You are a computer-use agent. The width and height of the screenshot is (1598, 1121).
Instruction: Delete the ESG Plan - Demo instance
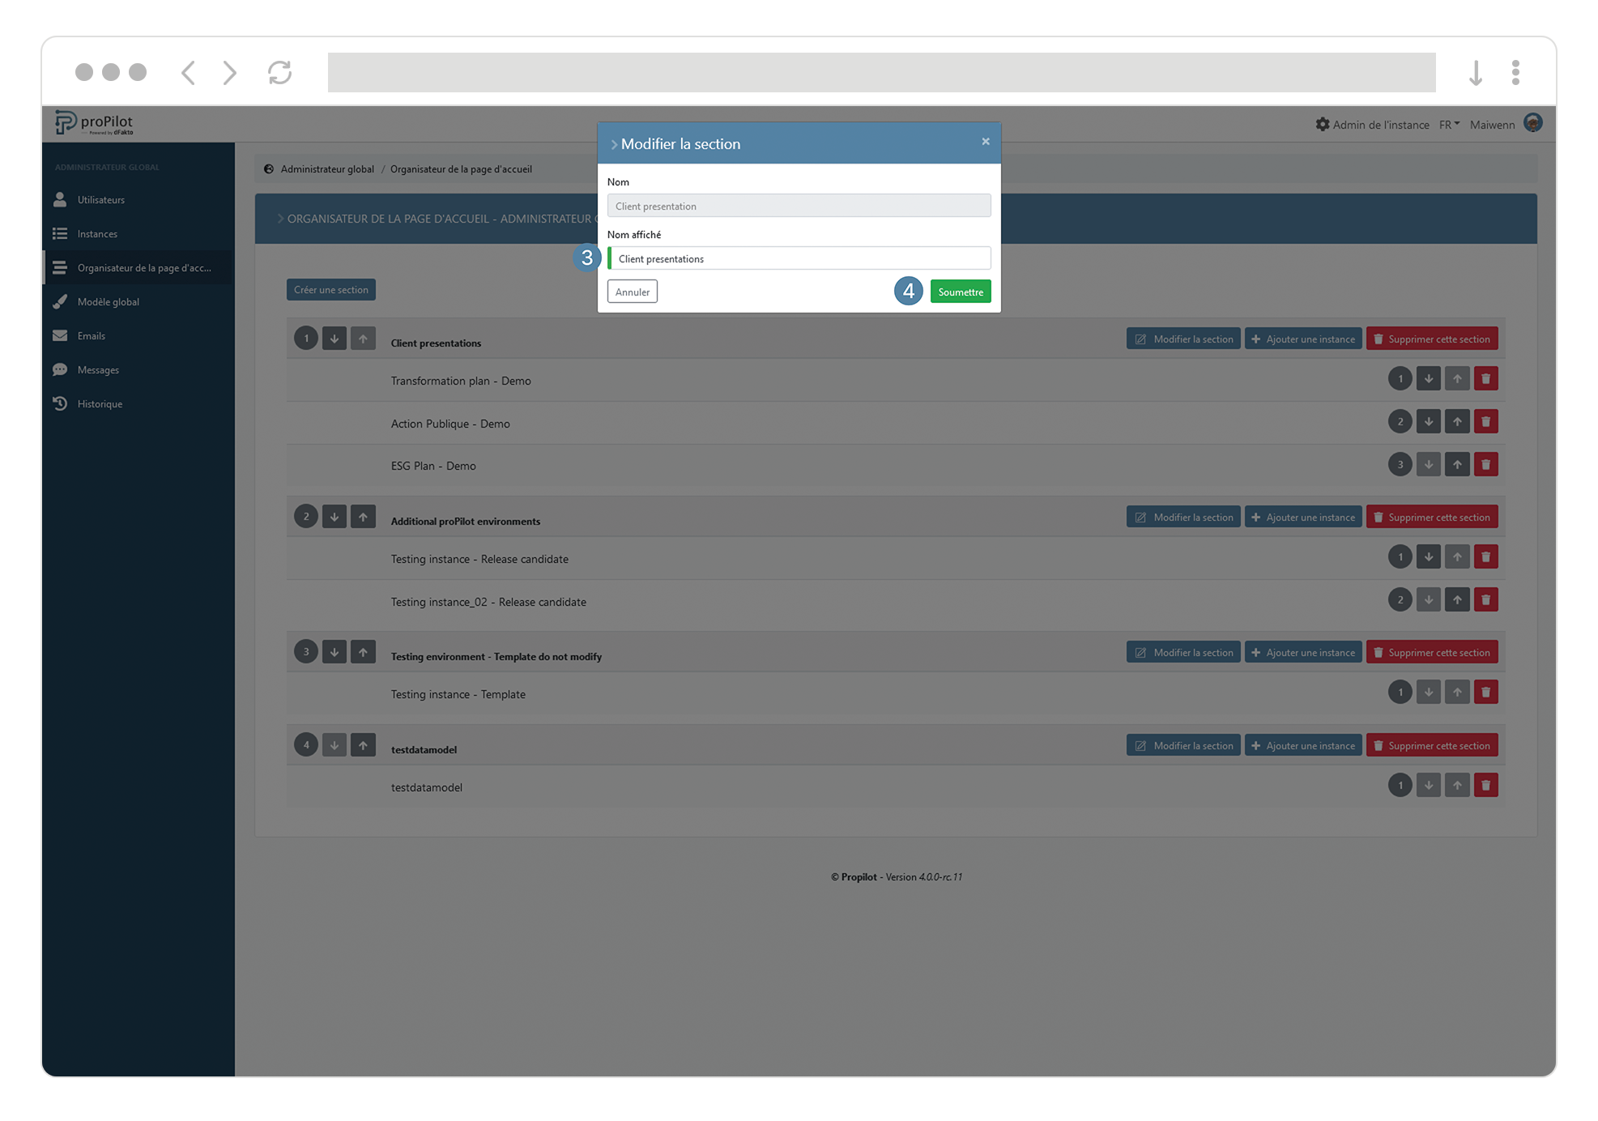point(1485,464)
